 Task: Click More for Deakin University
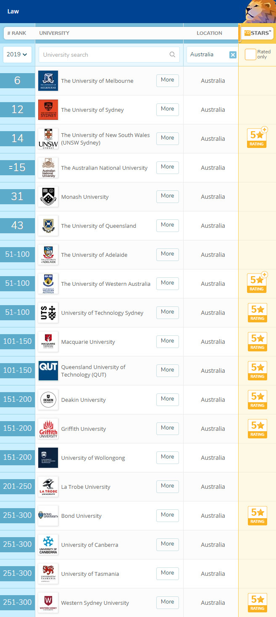[x=168, y=399]
